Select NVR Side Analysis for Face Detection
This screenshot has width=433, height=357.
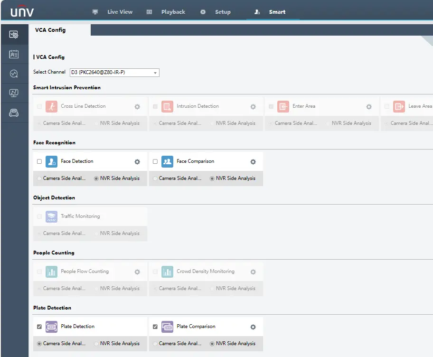pyautogui.click(x=96, y=178)
